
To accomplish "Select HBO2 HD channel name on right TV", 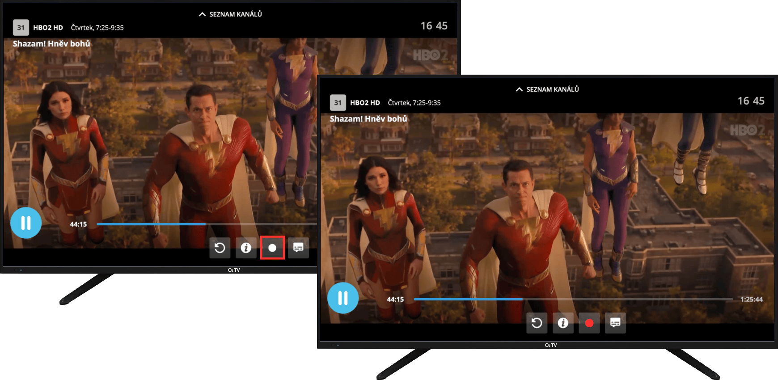I will (365, 103).
